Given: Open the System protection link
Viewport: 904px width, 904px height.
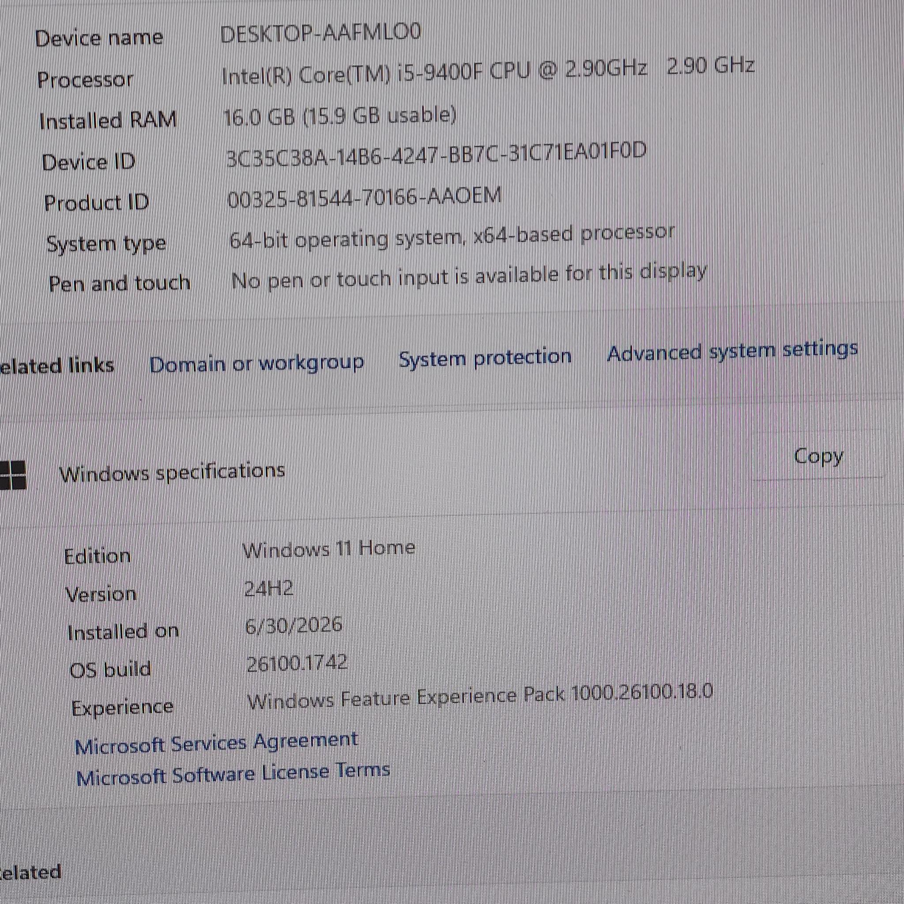Looking at the screenshot, I should (x=485, y=358).
